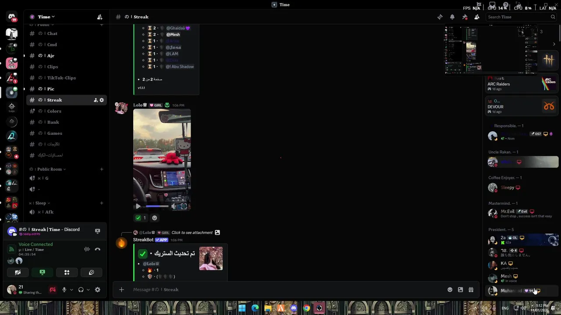Adjust video volume speaker icon
The image size is (561, 315).
174,206
